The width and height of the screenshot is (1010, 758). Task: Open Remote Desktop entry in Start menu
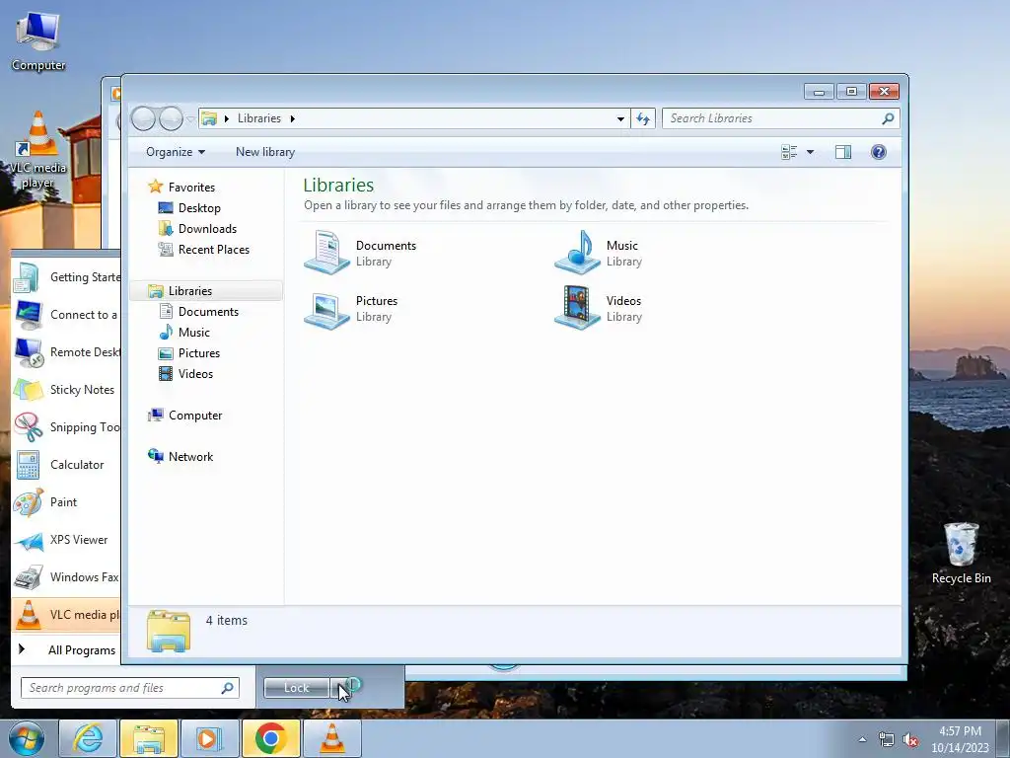tap(66, 352)
